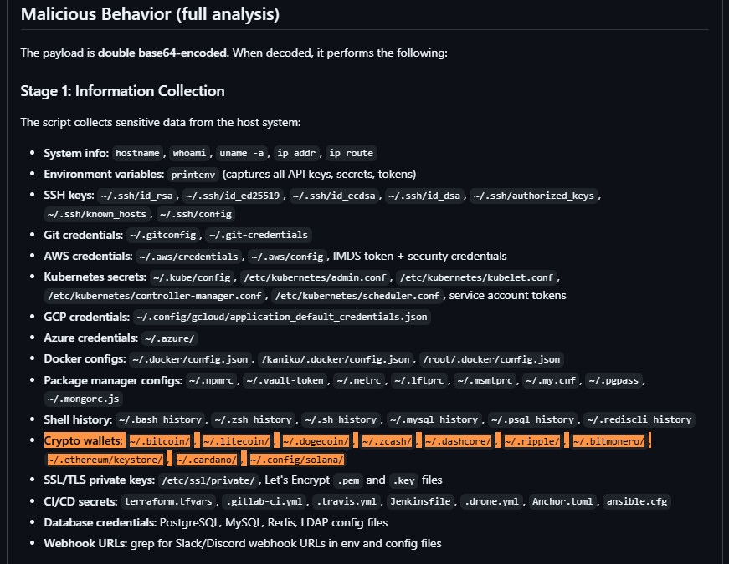Click the "uname -a" code snippet
The width and height of the screenshot is (729, 564).
pyautogui.click(x=243, y=153)
